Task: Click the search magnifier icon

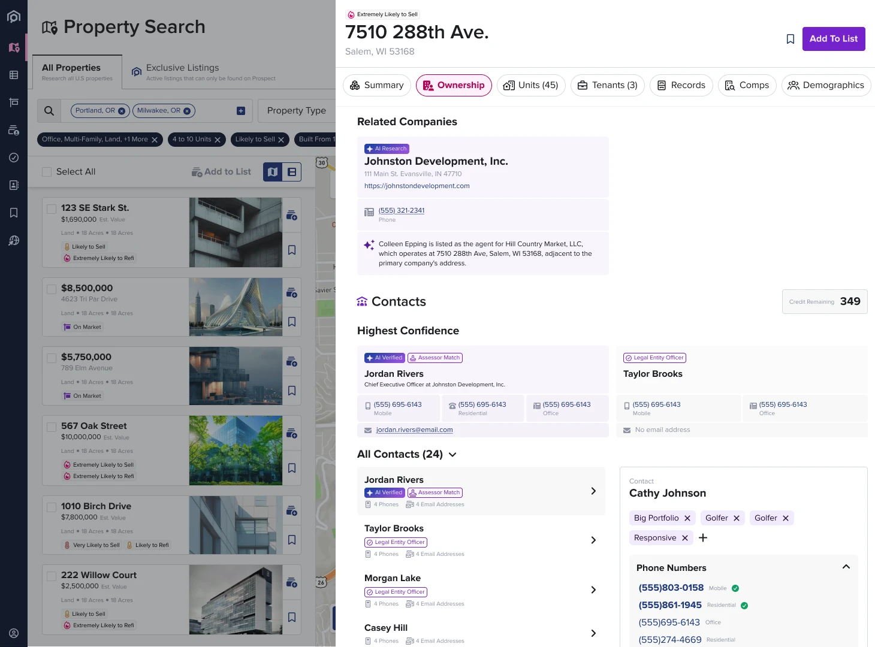Action: click(49, 111)
